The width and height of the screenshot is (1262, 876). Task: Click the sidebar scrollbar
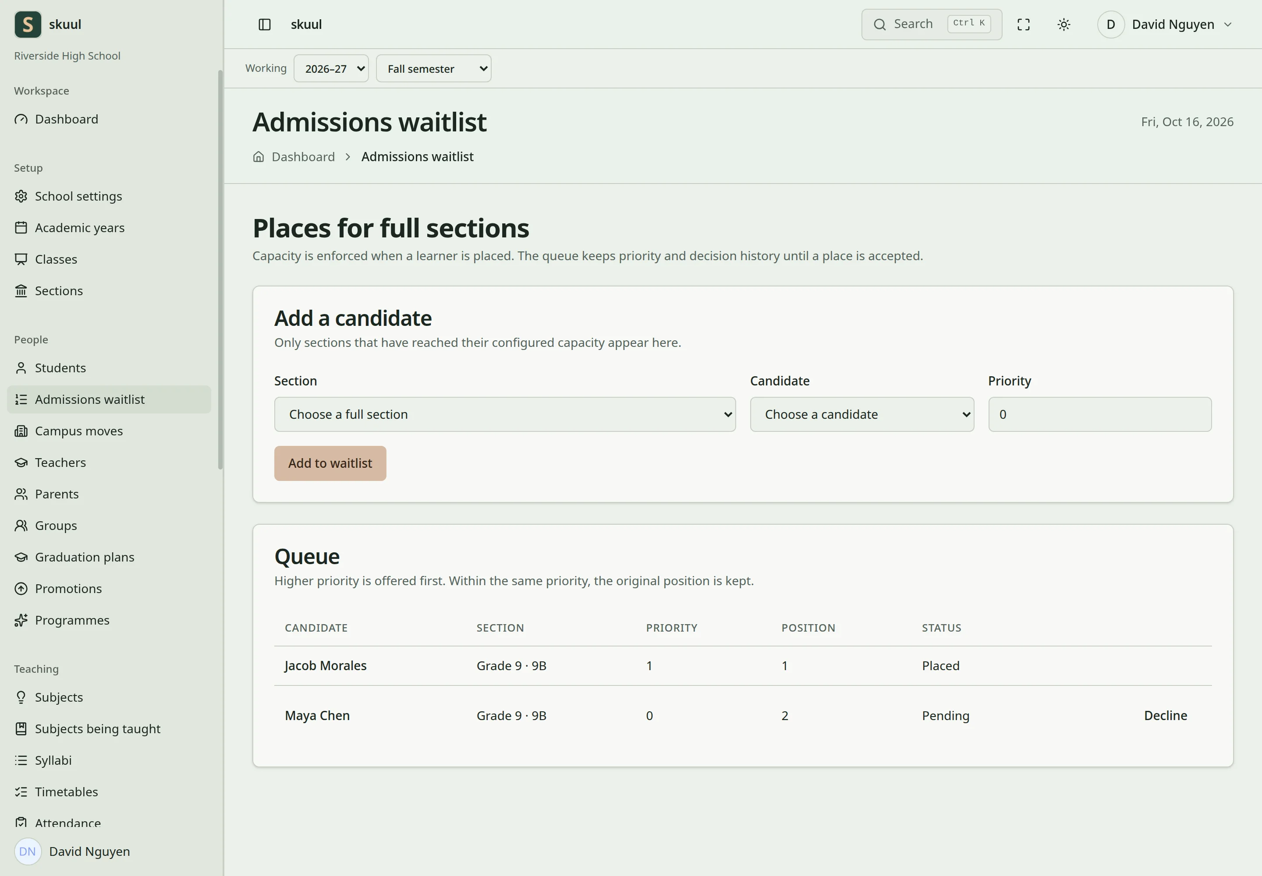(220, 269)
